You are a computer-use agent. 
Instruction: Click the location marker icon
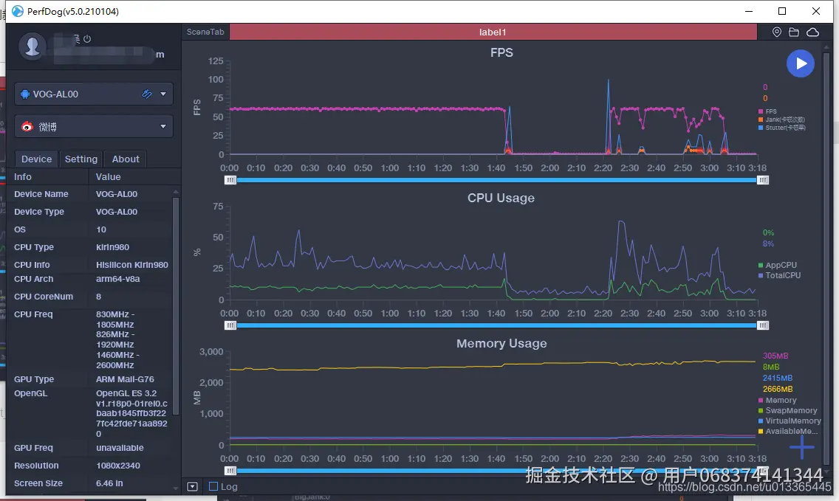[x=777, y=32]
